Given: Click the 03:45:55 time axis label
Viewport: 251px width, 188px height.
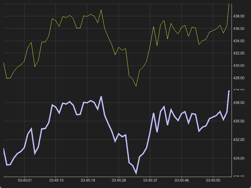Looking at the screenshot, I should point(213,181).
